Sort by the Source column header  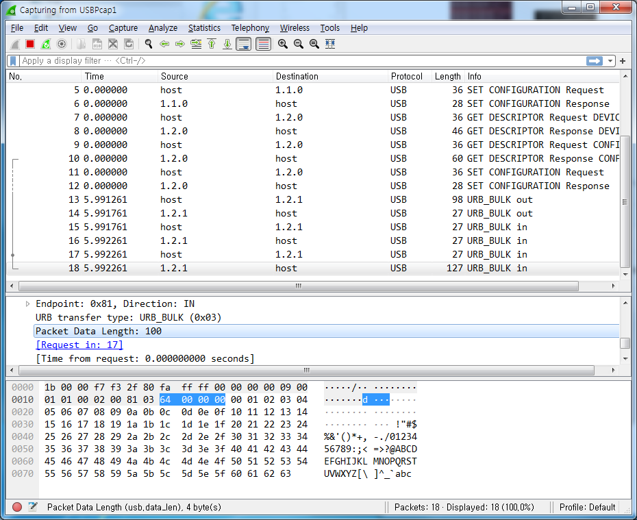(x=215, y=76)
